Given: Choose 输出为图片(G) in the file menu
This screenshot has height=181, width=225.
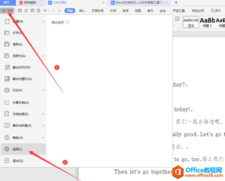Looking at the screenshot, I should [x=23, y=79].
